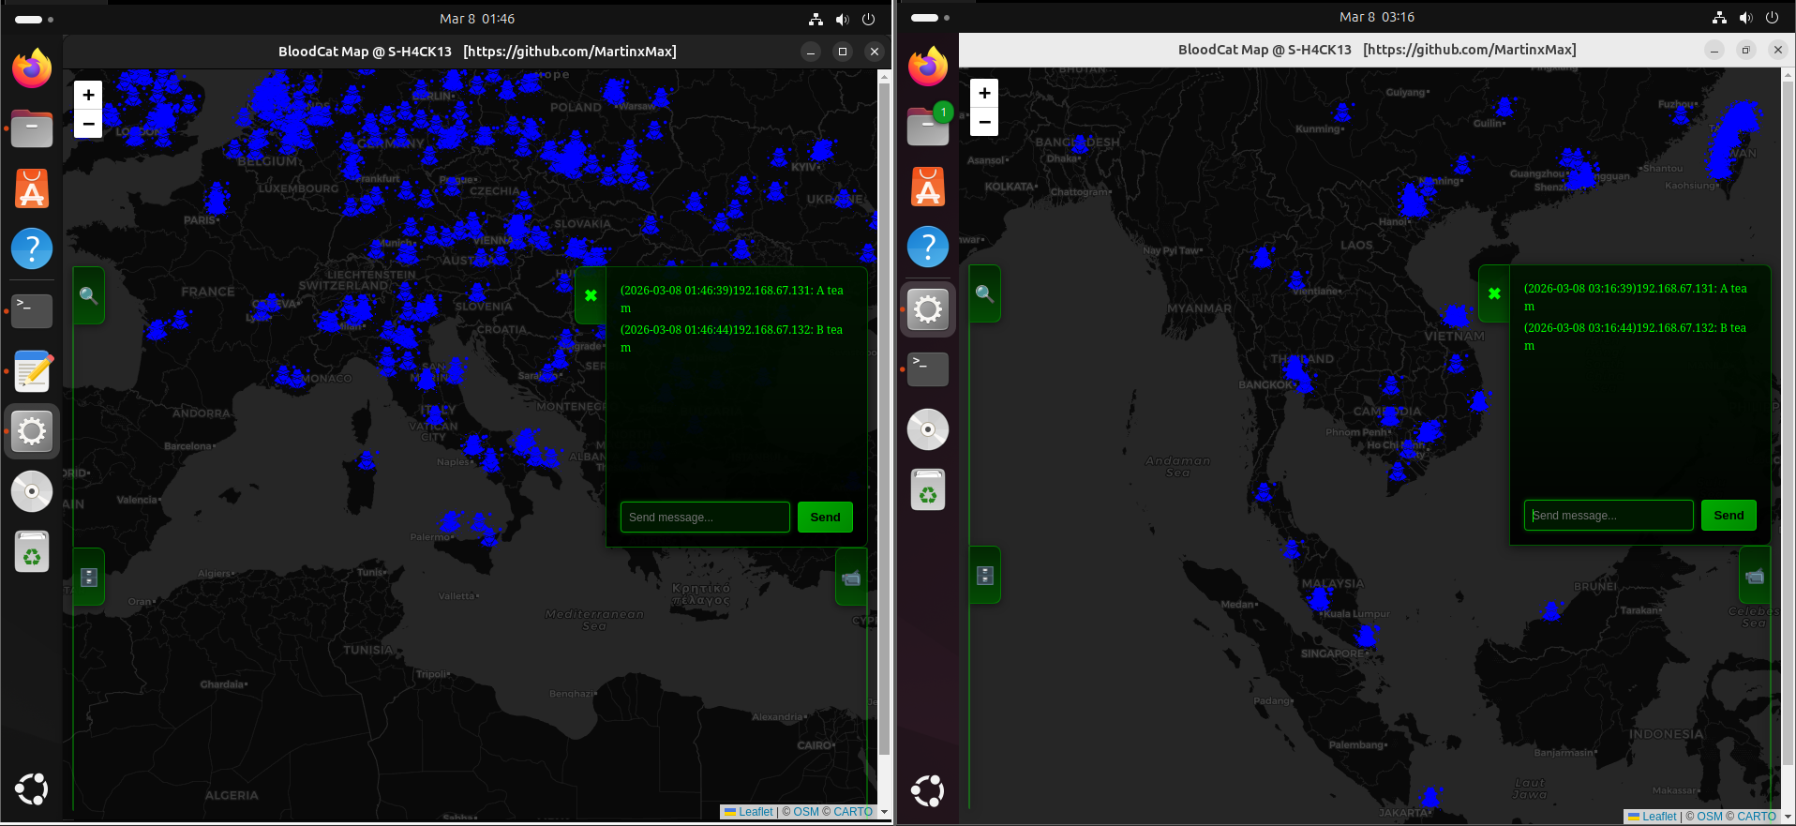Viewport: 1796px width, 826px height.
Task: Open the camera panel in left window
Action: [850, 578]
